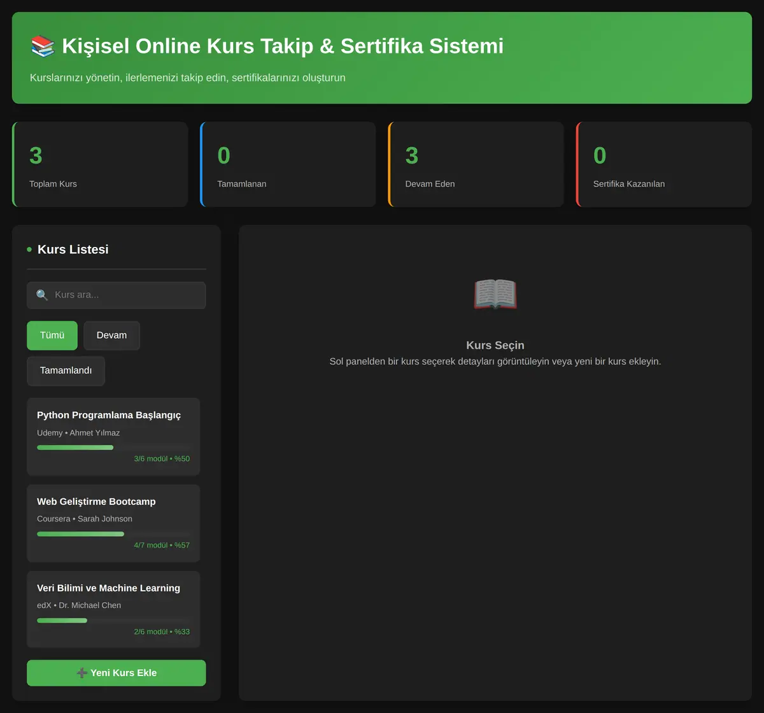
Task: Click the 'Sol panelden bir kurs seçerek' hint text
Action: pos(495,362)
